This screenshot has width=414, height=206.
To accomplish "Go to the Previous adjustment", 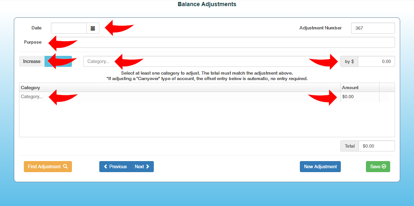I will click(x=115, y=167).
